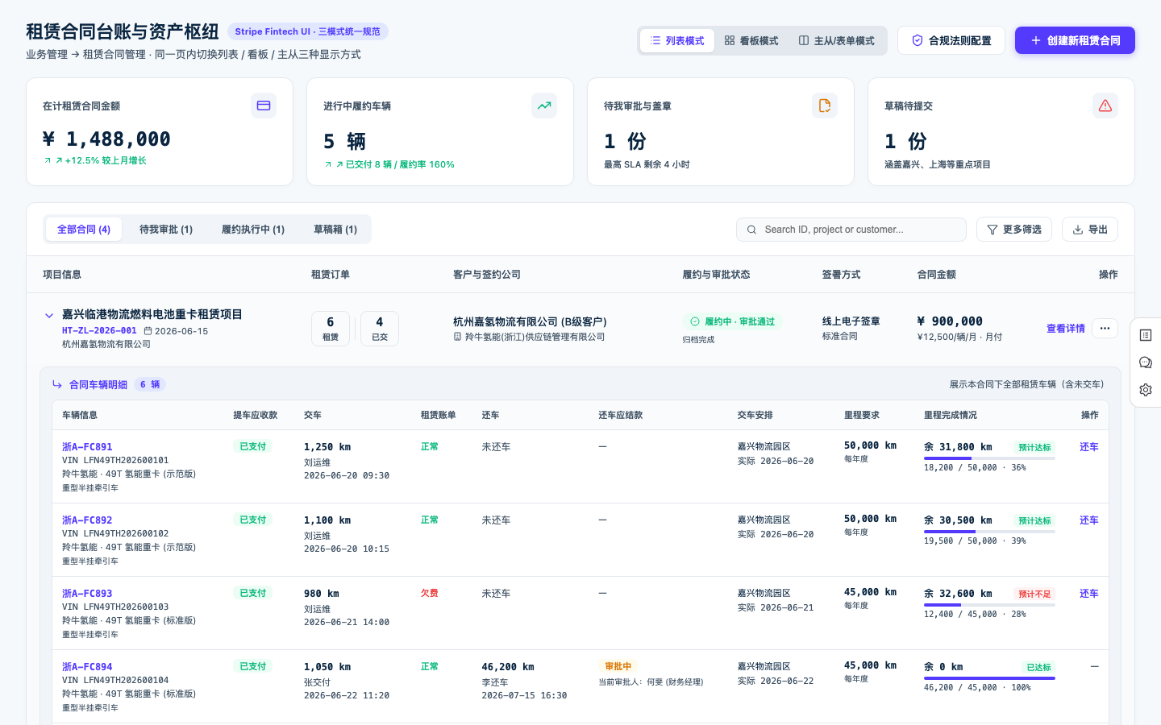Focus the Search ID, project or customer field
Image resolution: width=1161 pixels, height=725 pixels.
[851, 230]
